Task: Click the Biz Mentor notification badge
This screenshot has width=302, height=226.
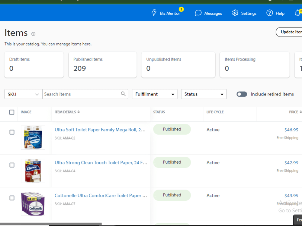Action: [181, 9]
